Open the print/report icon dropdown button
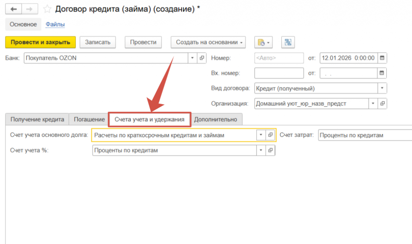Viewport: 412px width, 244px height. [264, 42]
